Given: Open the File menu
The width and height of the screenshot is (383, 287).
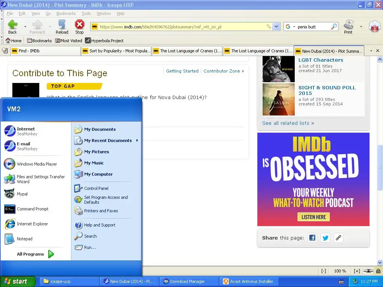Looking at the screenshot, I should 10,13.
